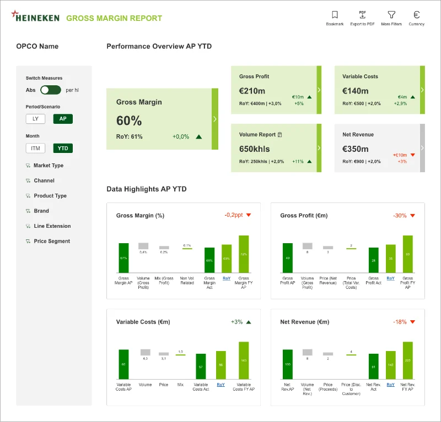Click filter icon beside Product Type
The height and width of the screenshot is (422, 441).
coord(28,196)
